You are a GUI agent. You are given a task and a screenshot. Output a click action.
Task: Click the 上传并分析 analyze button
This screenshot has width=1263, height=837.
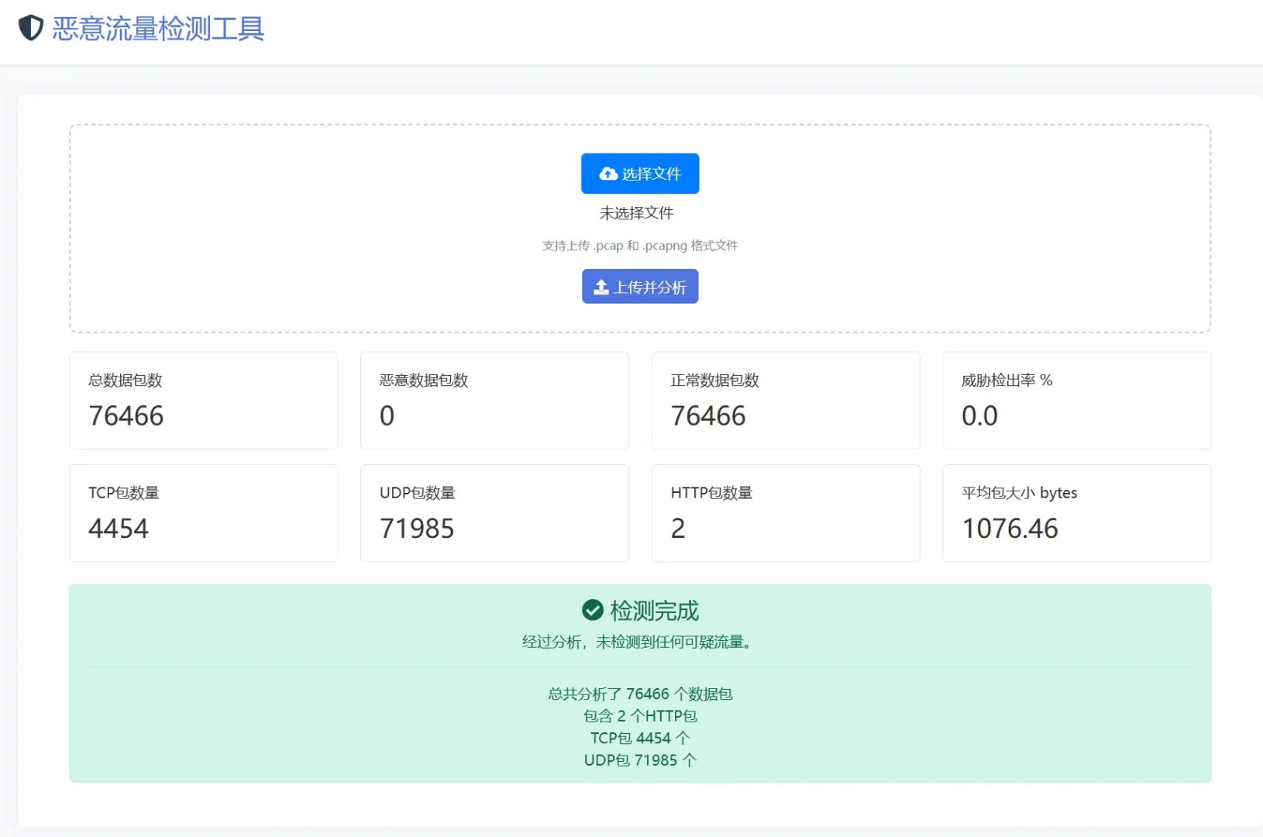tap(640, 286)
